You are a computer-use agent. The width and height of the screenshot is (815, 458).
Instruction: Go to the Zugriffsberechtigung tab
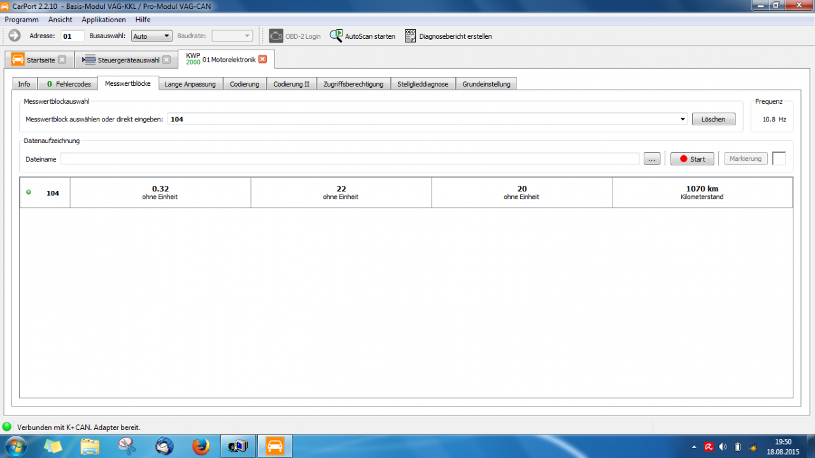tap(353, 83)
